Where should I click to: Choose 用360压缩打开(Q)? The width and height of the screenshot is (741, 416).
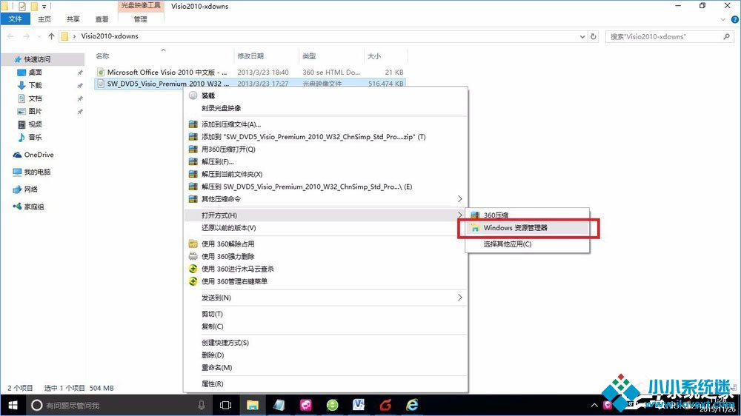click(x=326, y=150)
